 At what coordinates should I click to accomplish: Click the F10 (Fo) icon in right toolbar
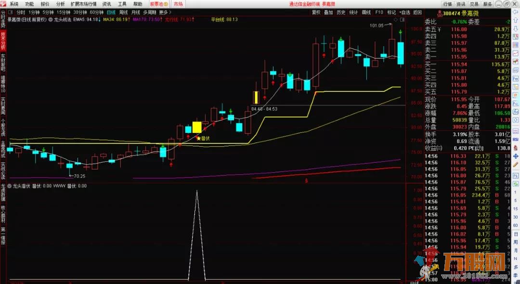[x=515, y=78]
